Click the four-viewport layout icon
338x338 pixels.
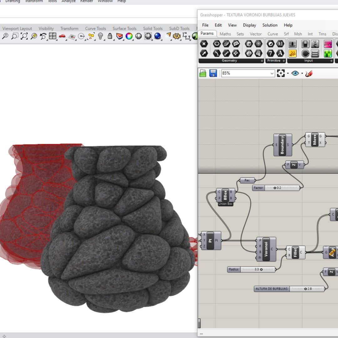coord(53,36)
